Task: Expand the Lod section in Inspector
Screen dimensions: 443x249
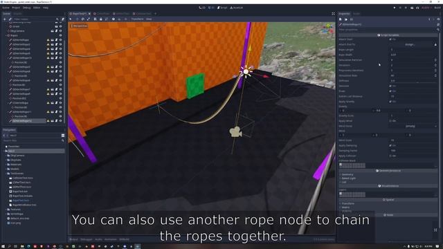Action: tap(344, 182)
